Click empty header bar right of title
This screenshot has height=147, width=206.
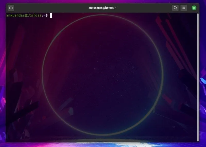149,8
